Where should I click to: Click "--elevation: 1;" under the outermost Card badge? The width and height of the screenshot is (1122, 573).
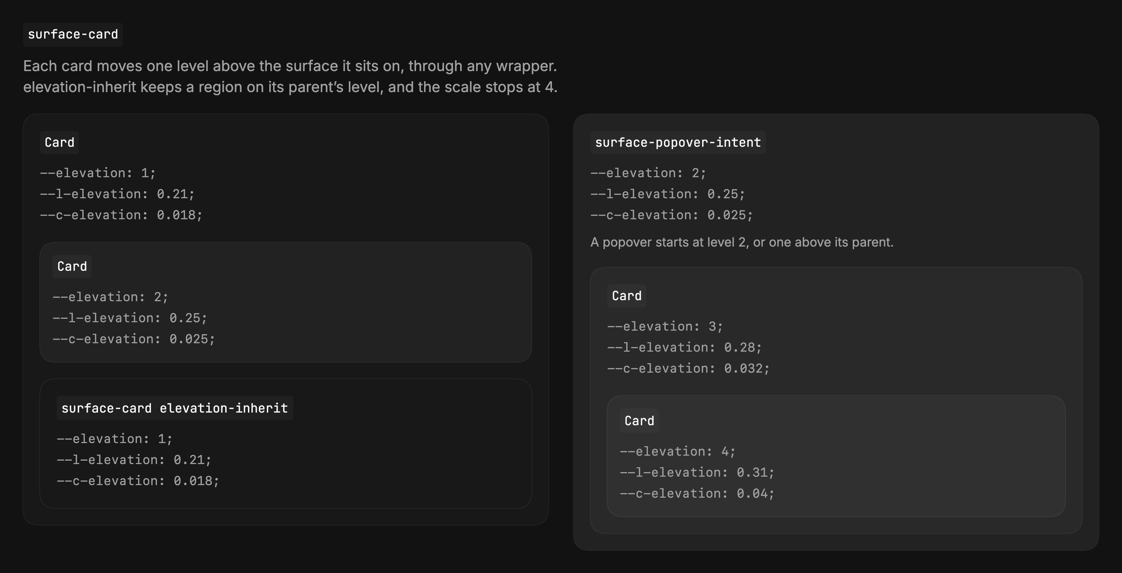pos(98,173)
